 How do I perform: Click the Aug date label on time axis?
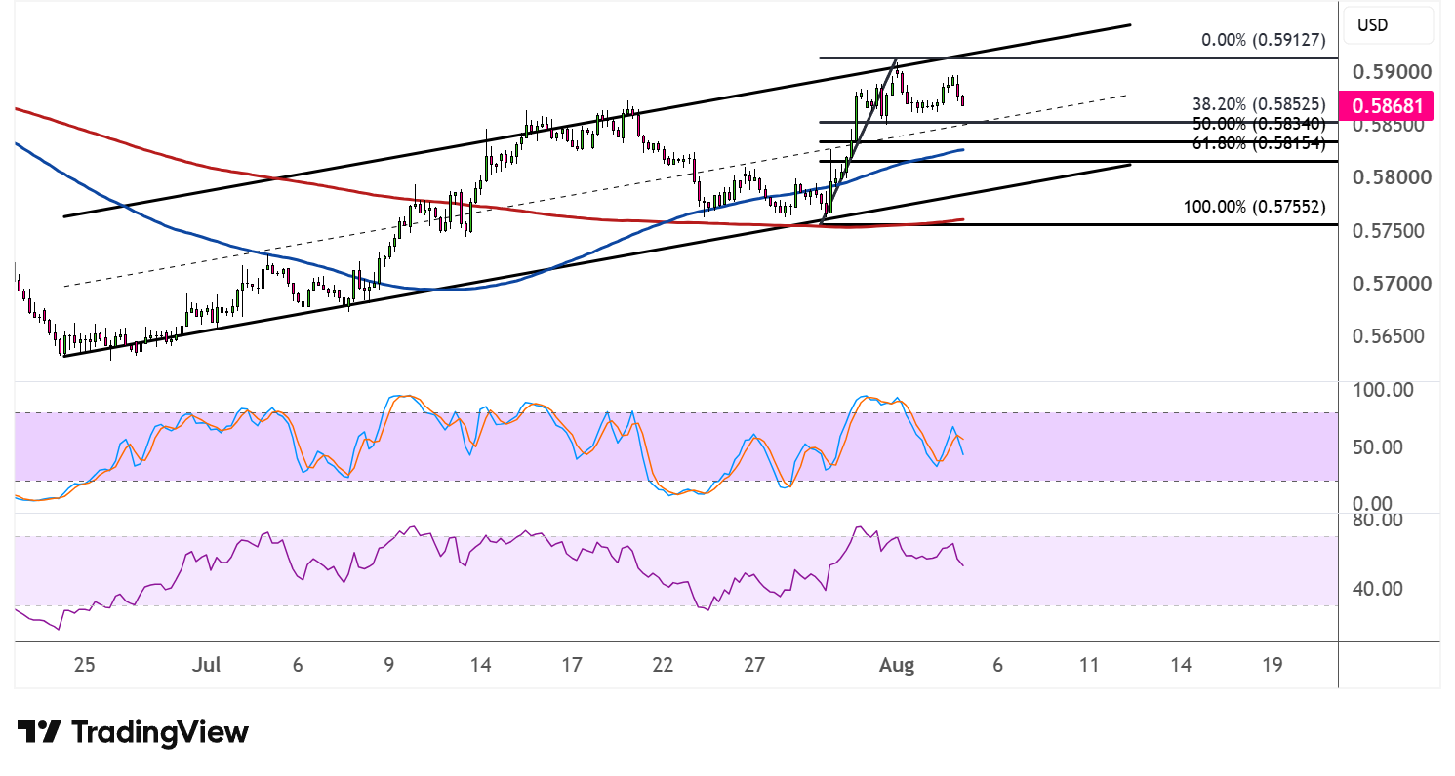896,666
